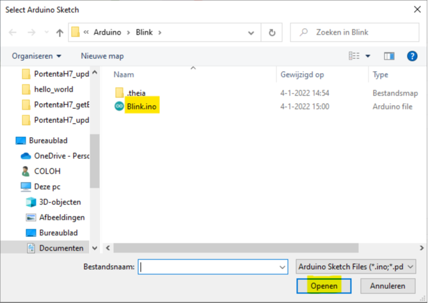Image resolution: width=428 pixels, height=303 pixels.
Task: Open the Organiseren menu
Action: 36,56
